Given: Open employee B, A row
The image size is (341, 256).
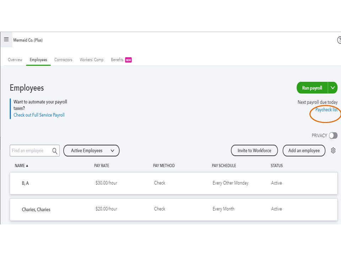Looking at the screenshot, I should 25,183.
